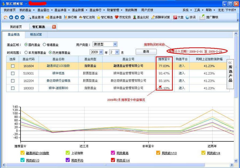
Task: Toggle 同类前1/10 legend checkbox
Action: 158,153
